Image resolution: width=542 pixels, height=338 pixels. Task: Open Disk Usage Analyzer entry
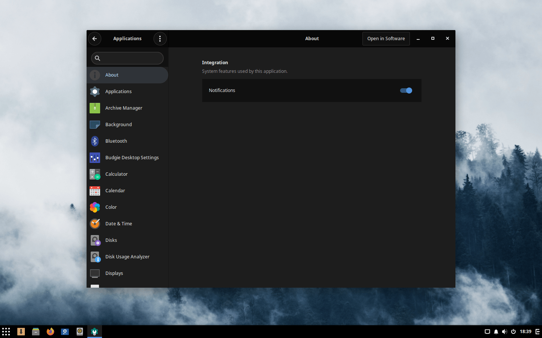pyautogui.click(x=127, y=257)
